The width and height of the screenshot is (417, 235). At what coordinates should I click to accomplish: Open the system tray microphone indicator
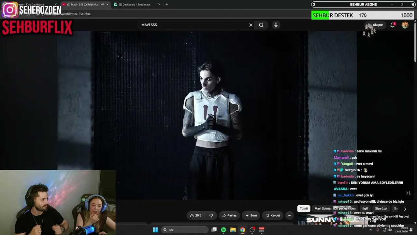click(378, 230)
